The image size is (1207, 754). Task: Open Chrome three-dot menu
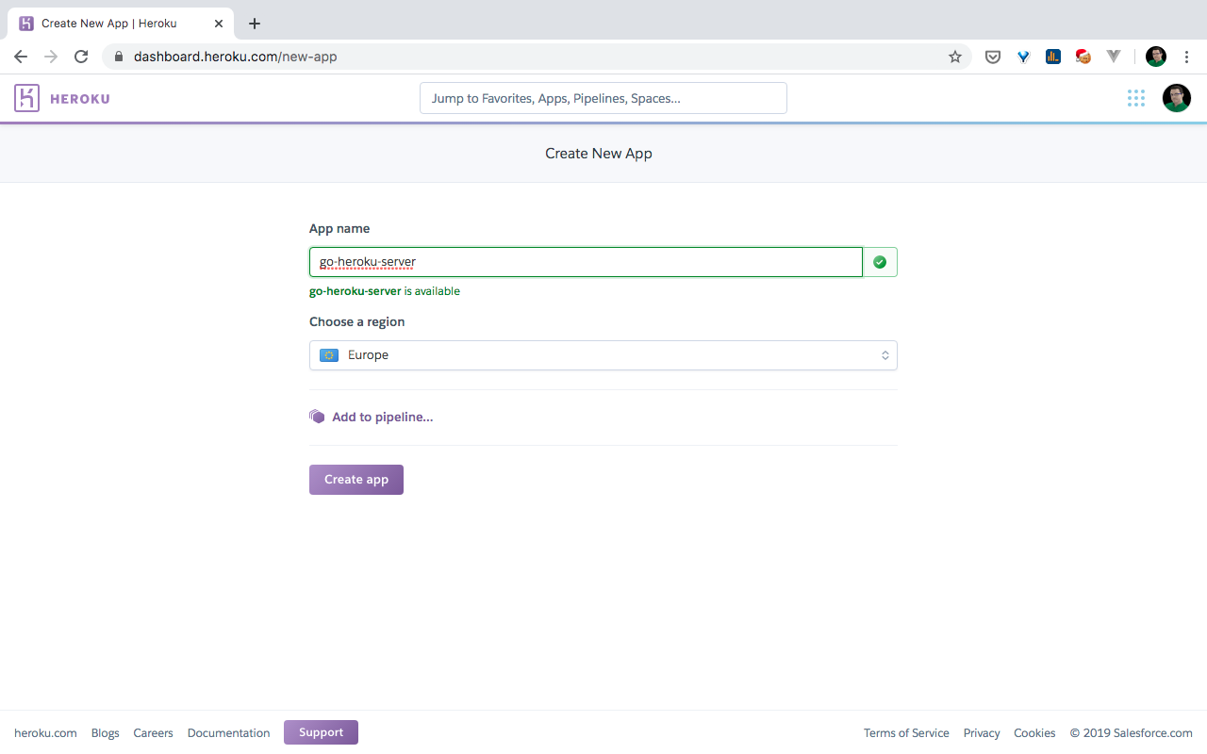coord(1186,57)
